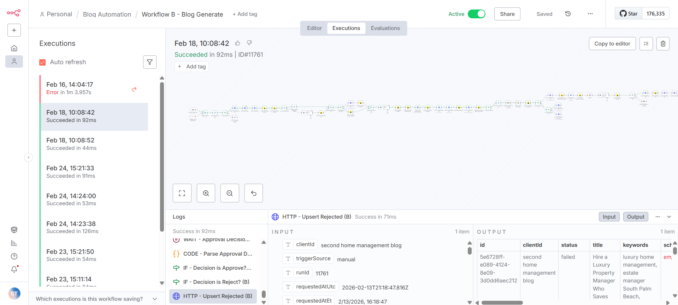Click the n8n logo icon
The height and width of the screenshot is (305, 678).
14,13
